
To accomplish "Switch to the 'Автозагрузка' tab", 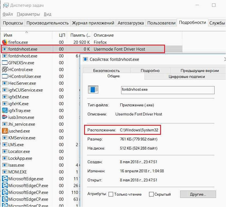I will 131,23.
